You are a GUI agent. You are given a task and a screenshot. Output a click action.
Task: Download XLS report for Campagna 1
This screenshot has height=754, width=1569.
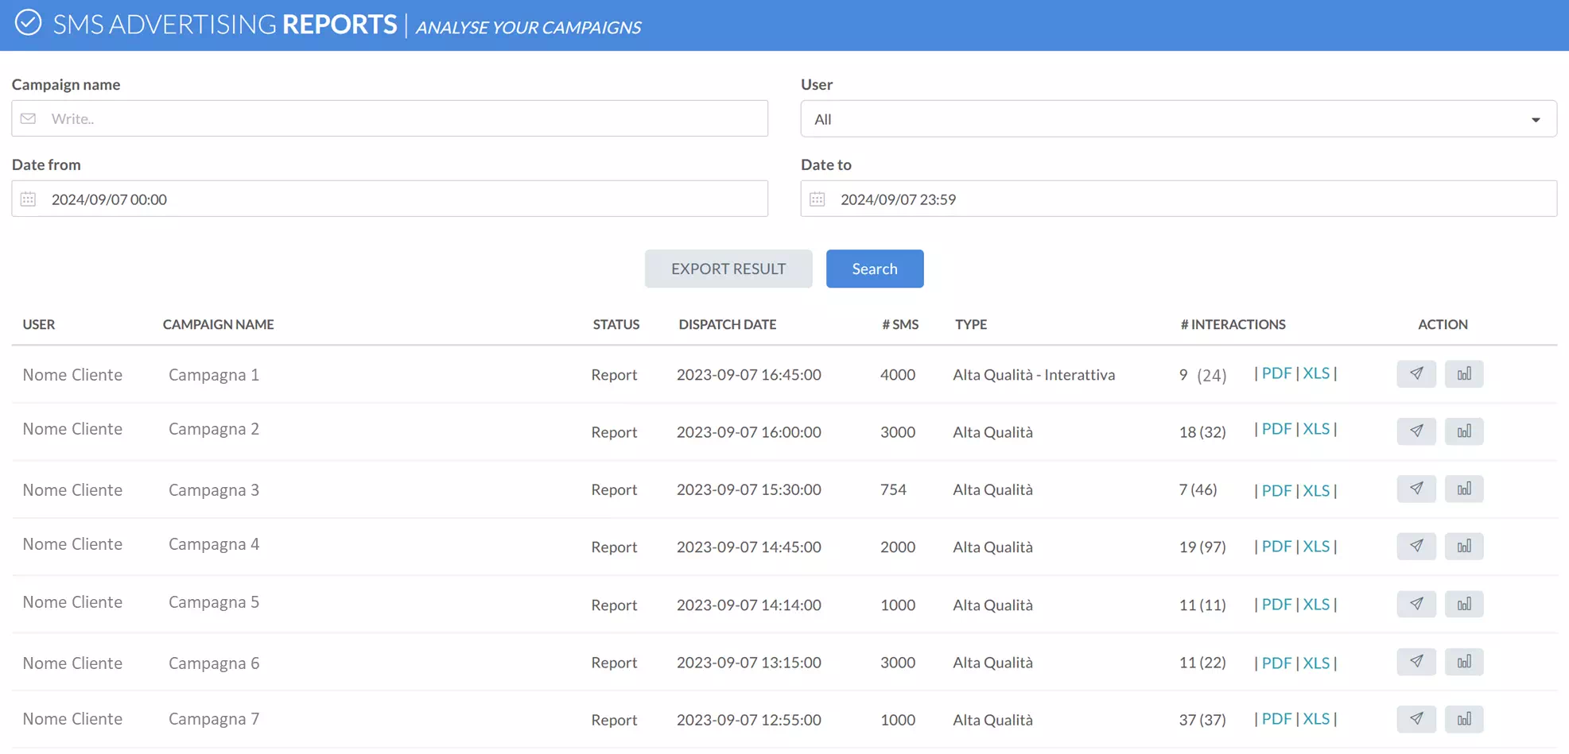tap(1316, 373)
